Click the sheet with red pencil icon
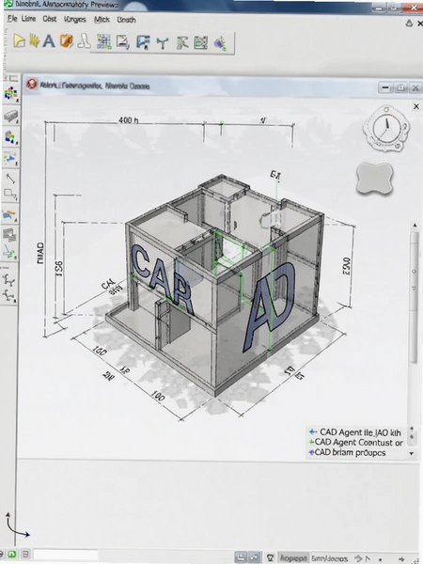Screen dimensions: 423x564 tap(122, 42)
